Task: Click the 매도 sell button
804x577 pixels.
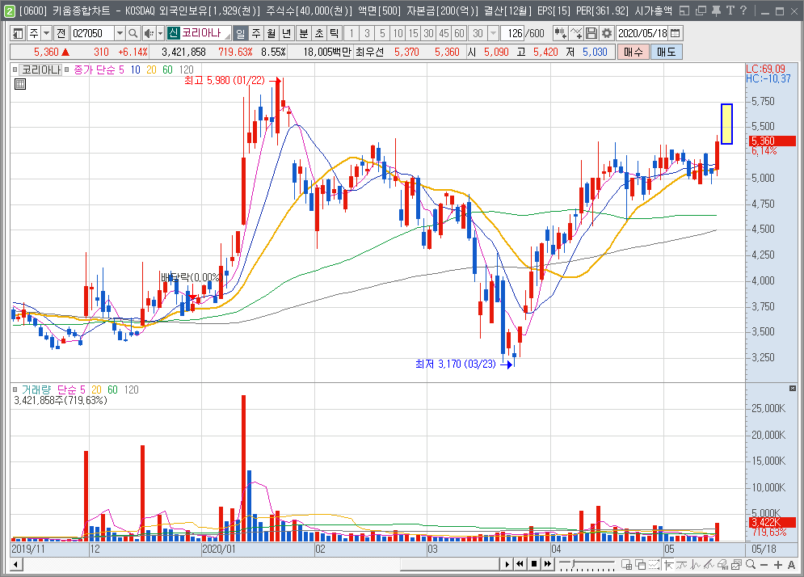Action: [666, 52]
